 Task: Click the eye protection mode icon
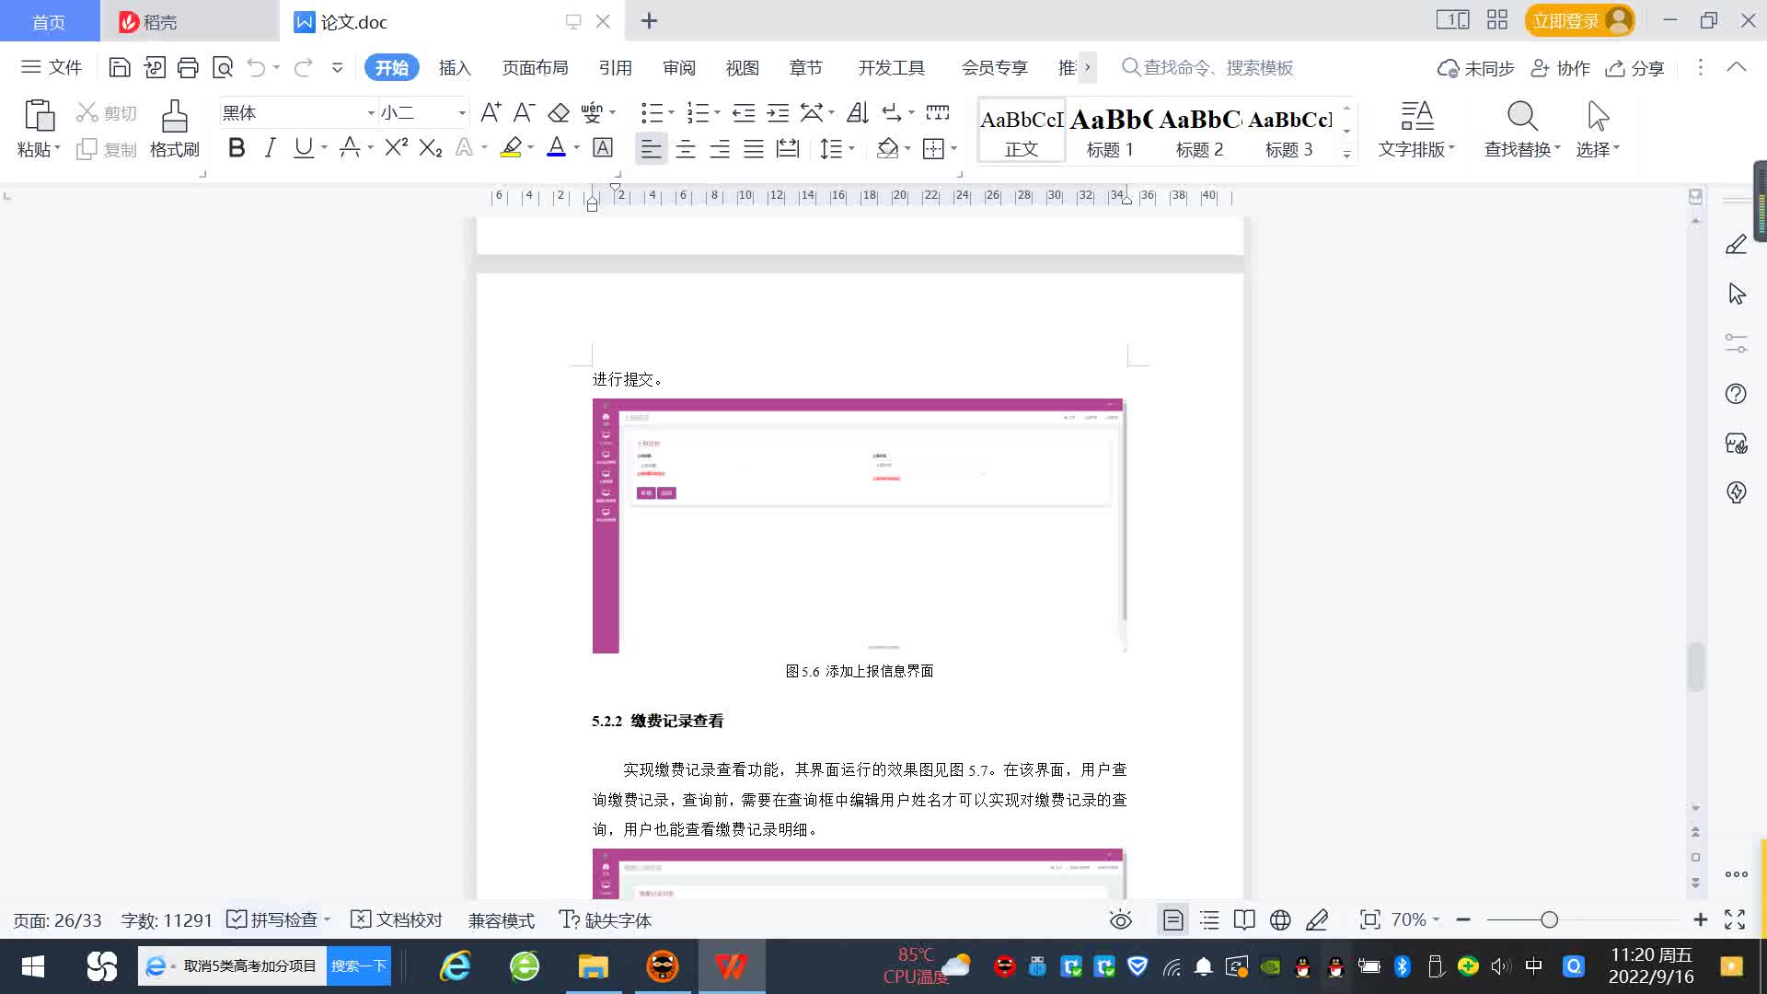coord(1120,919)
